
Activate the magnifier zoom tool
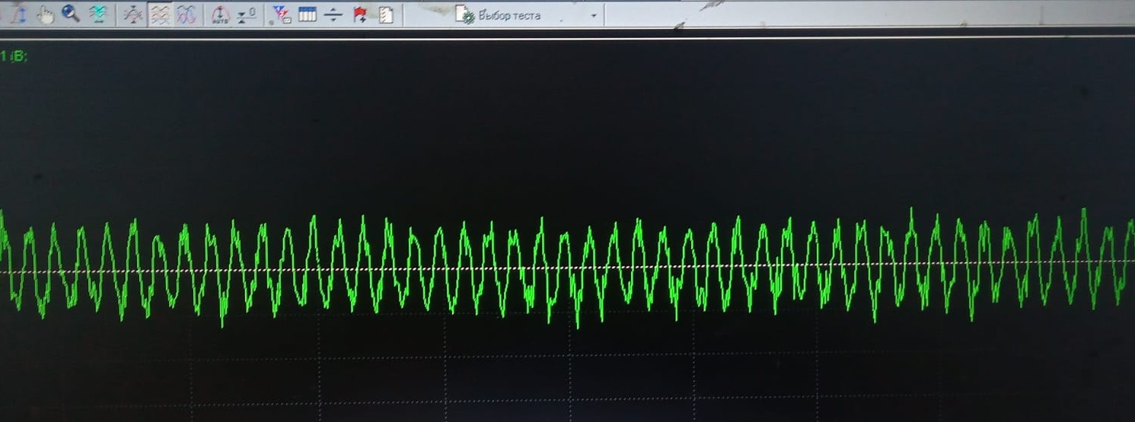coord(71,14)
